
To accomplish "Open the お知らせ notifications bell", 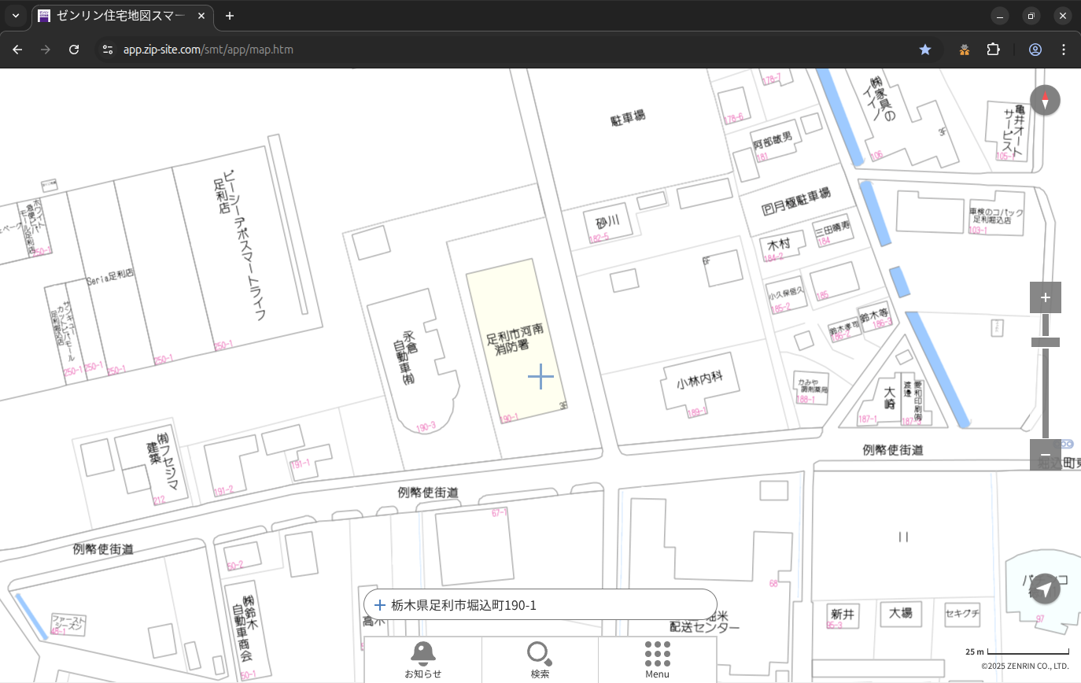I will pos(422,659).
